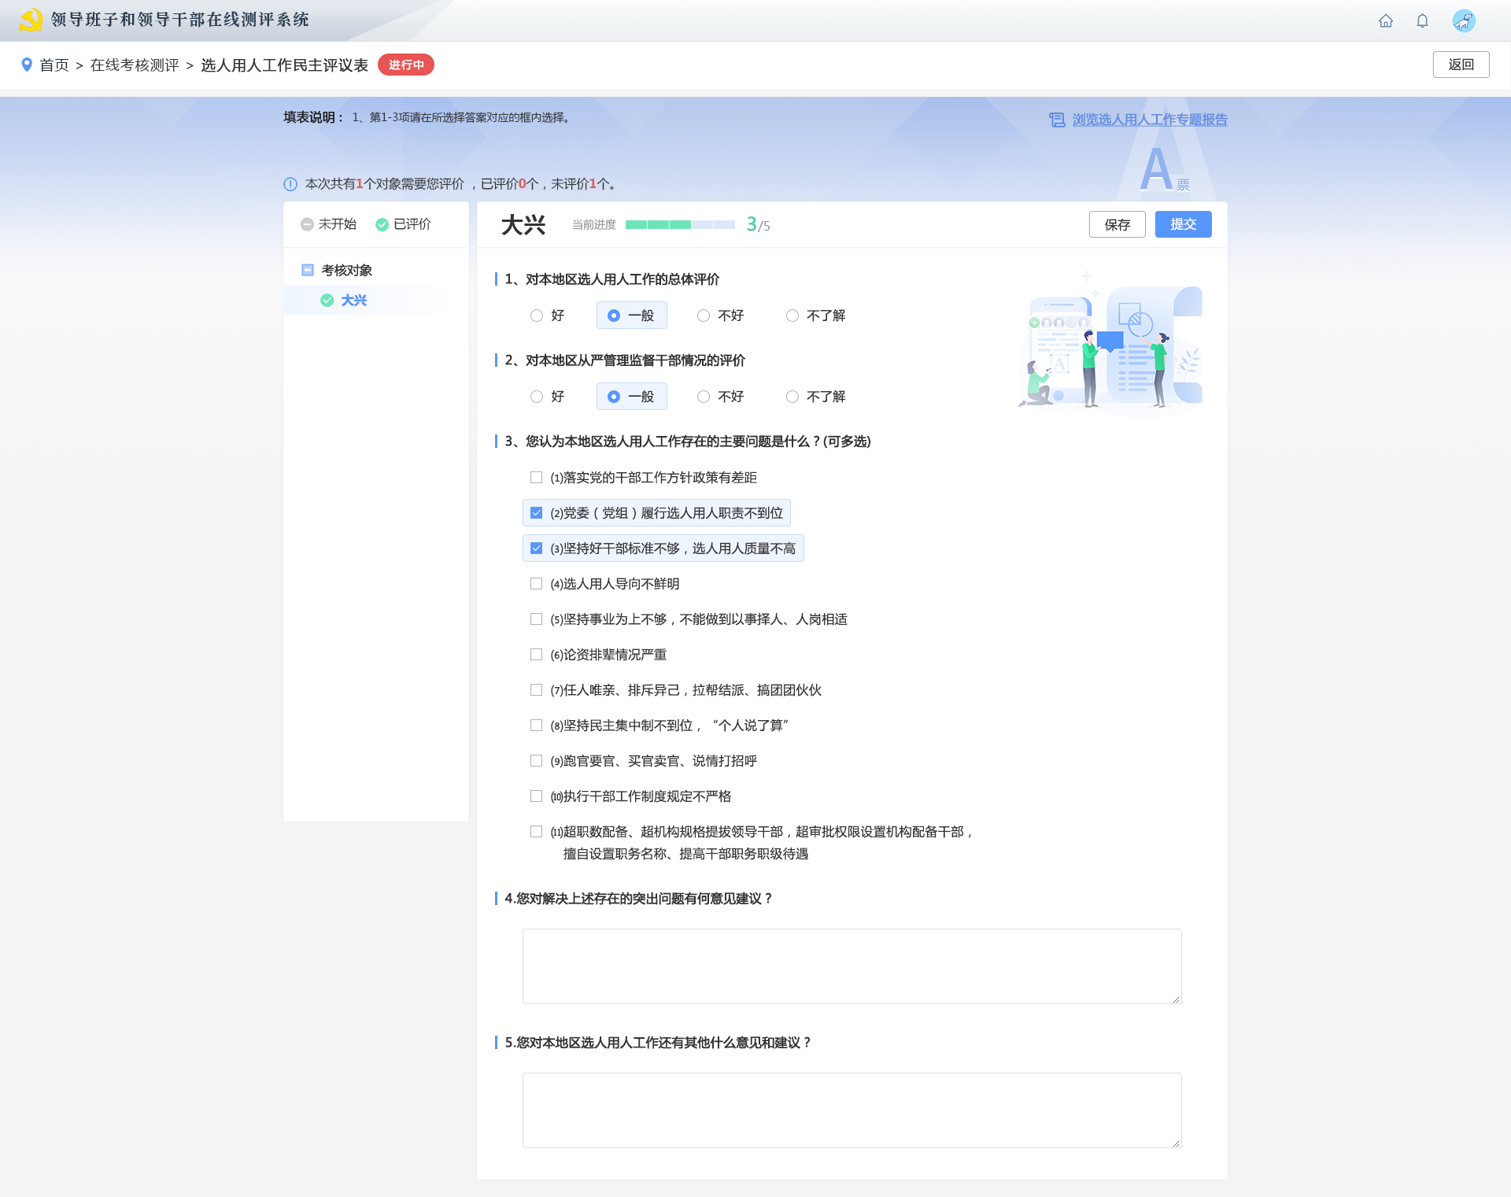Check option (11) 超职数配备
Screen dimensions: 1511x1197
536,832
